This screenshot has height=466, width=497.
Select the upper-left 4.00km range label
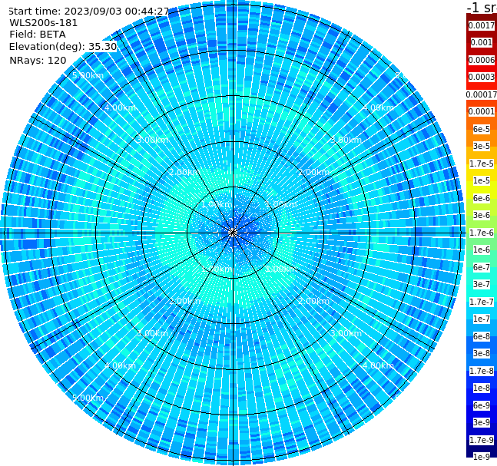coord(120,107)
